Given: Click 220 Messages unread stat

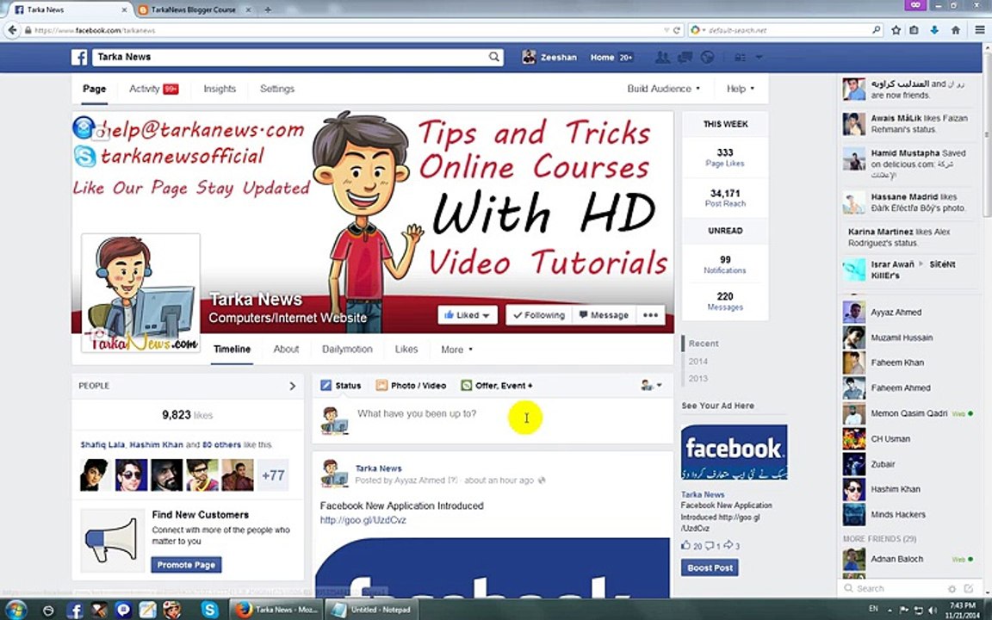Looking at the screenshot, I should pos(725,301).
